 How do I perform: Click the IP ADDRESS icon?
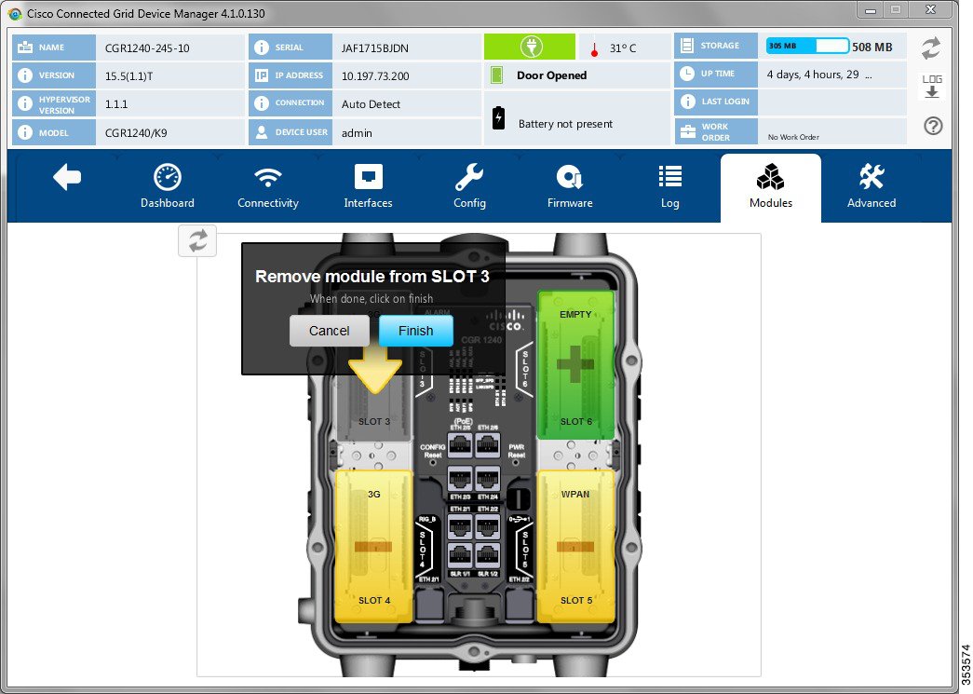tap(262, 75)
